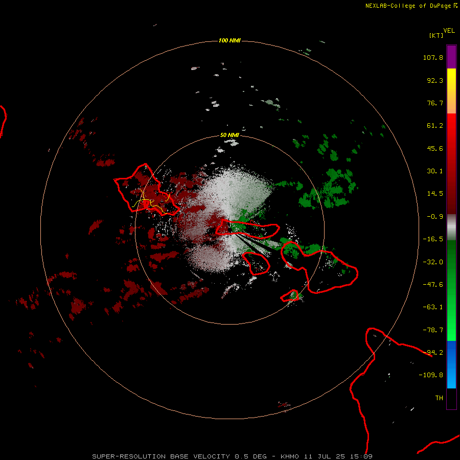Click the -63.1 velocity scale value
Screen dimensions: 460x460
pyautogui.click(x=433, y=307)
